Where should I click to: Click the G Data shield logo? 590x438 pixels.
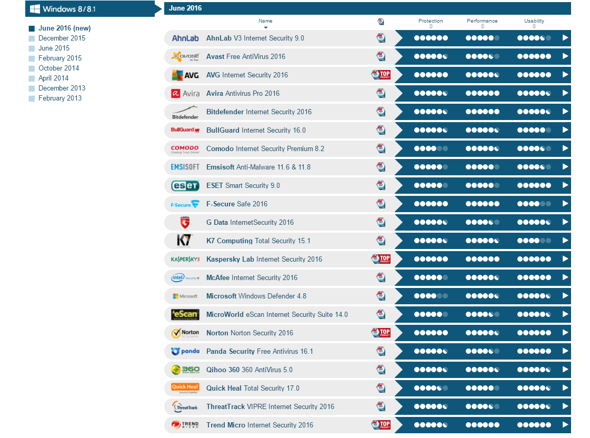pyautogui.click(x=185, y=222)
